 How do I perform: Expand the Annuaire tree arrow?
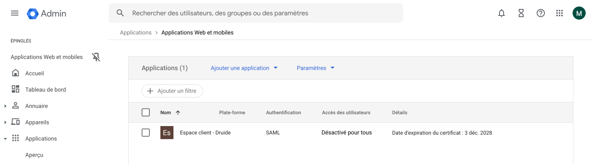click(5, 106)
